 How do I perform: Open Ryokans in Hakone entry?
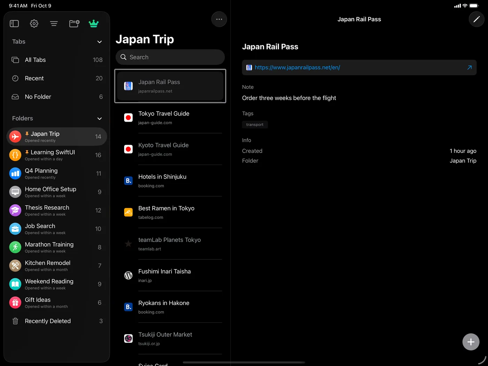[170, 307]
